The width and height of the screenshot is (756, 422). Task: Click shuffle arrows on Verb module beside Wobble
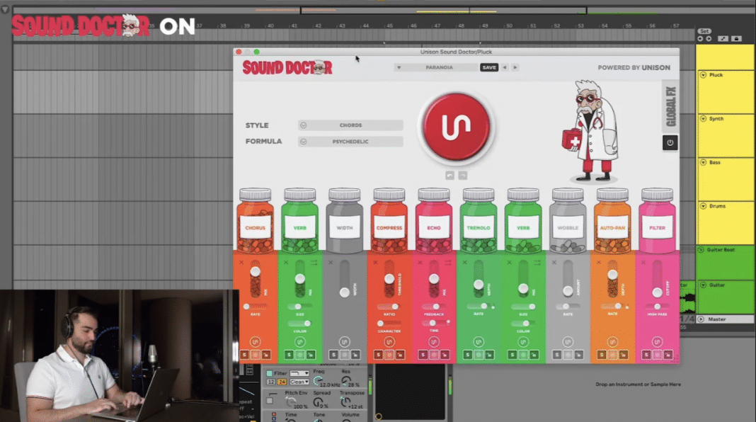[x=537, y=263]
